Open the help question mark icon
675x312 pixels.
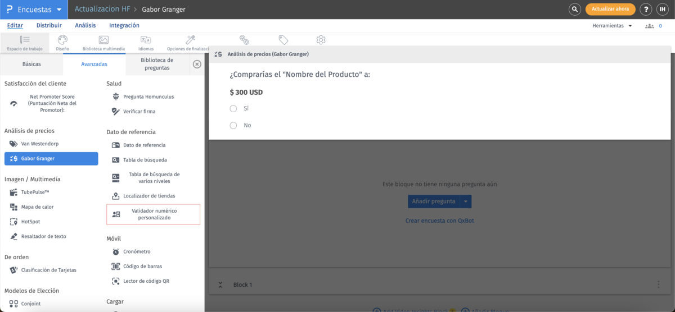(646, 10)
